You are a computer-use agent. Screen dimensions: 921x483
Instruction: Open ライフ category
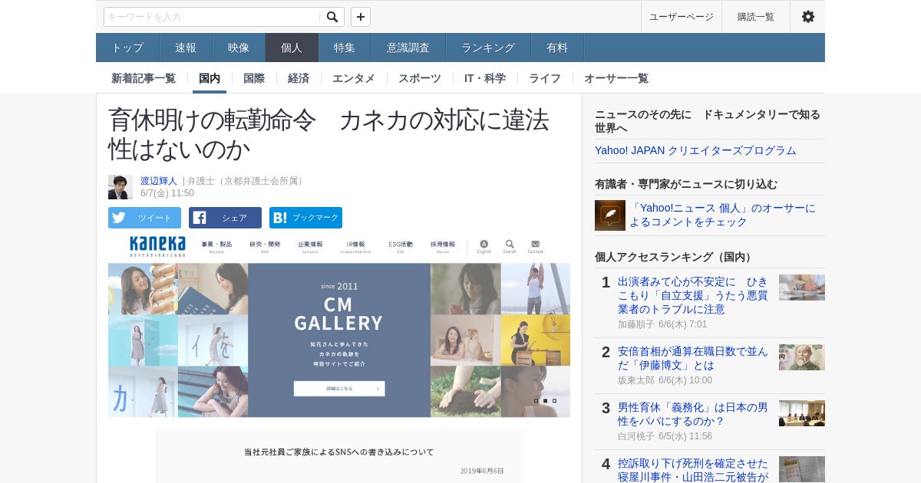(x=545, y=78)
